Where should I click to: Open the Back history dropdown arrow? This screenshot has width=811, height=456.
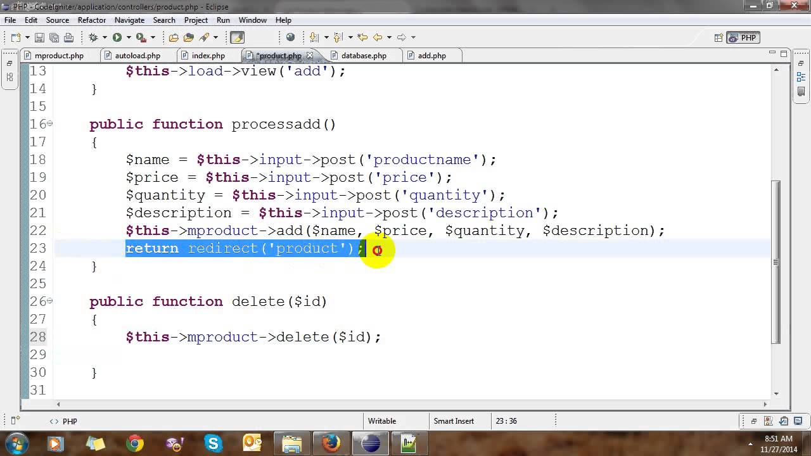388,37
